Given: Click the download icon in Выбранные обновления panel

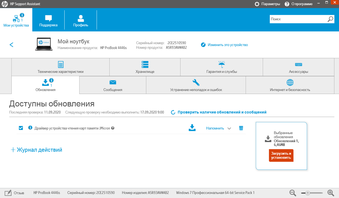Looking at the screenshot, I should pos(268,139).
